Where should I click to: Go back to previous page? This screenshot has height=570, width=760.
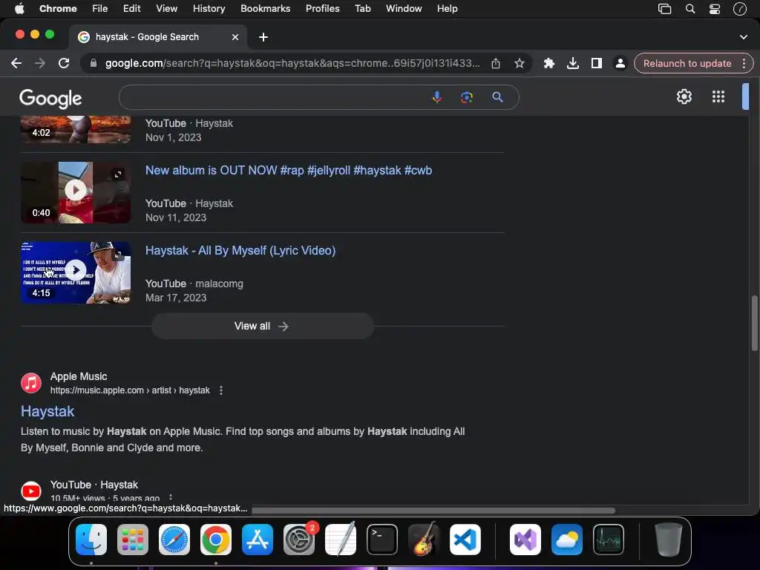16,64
